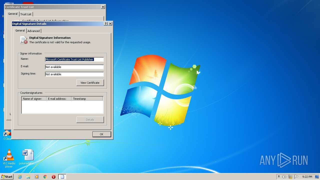Open the CCleaner desktop shortcut
The width and height of the screenshot is (320, 180).
[7, 135]
